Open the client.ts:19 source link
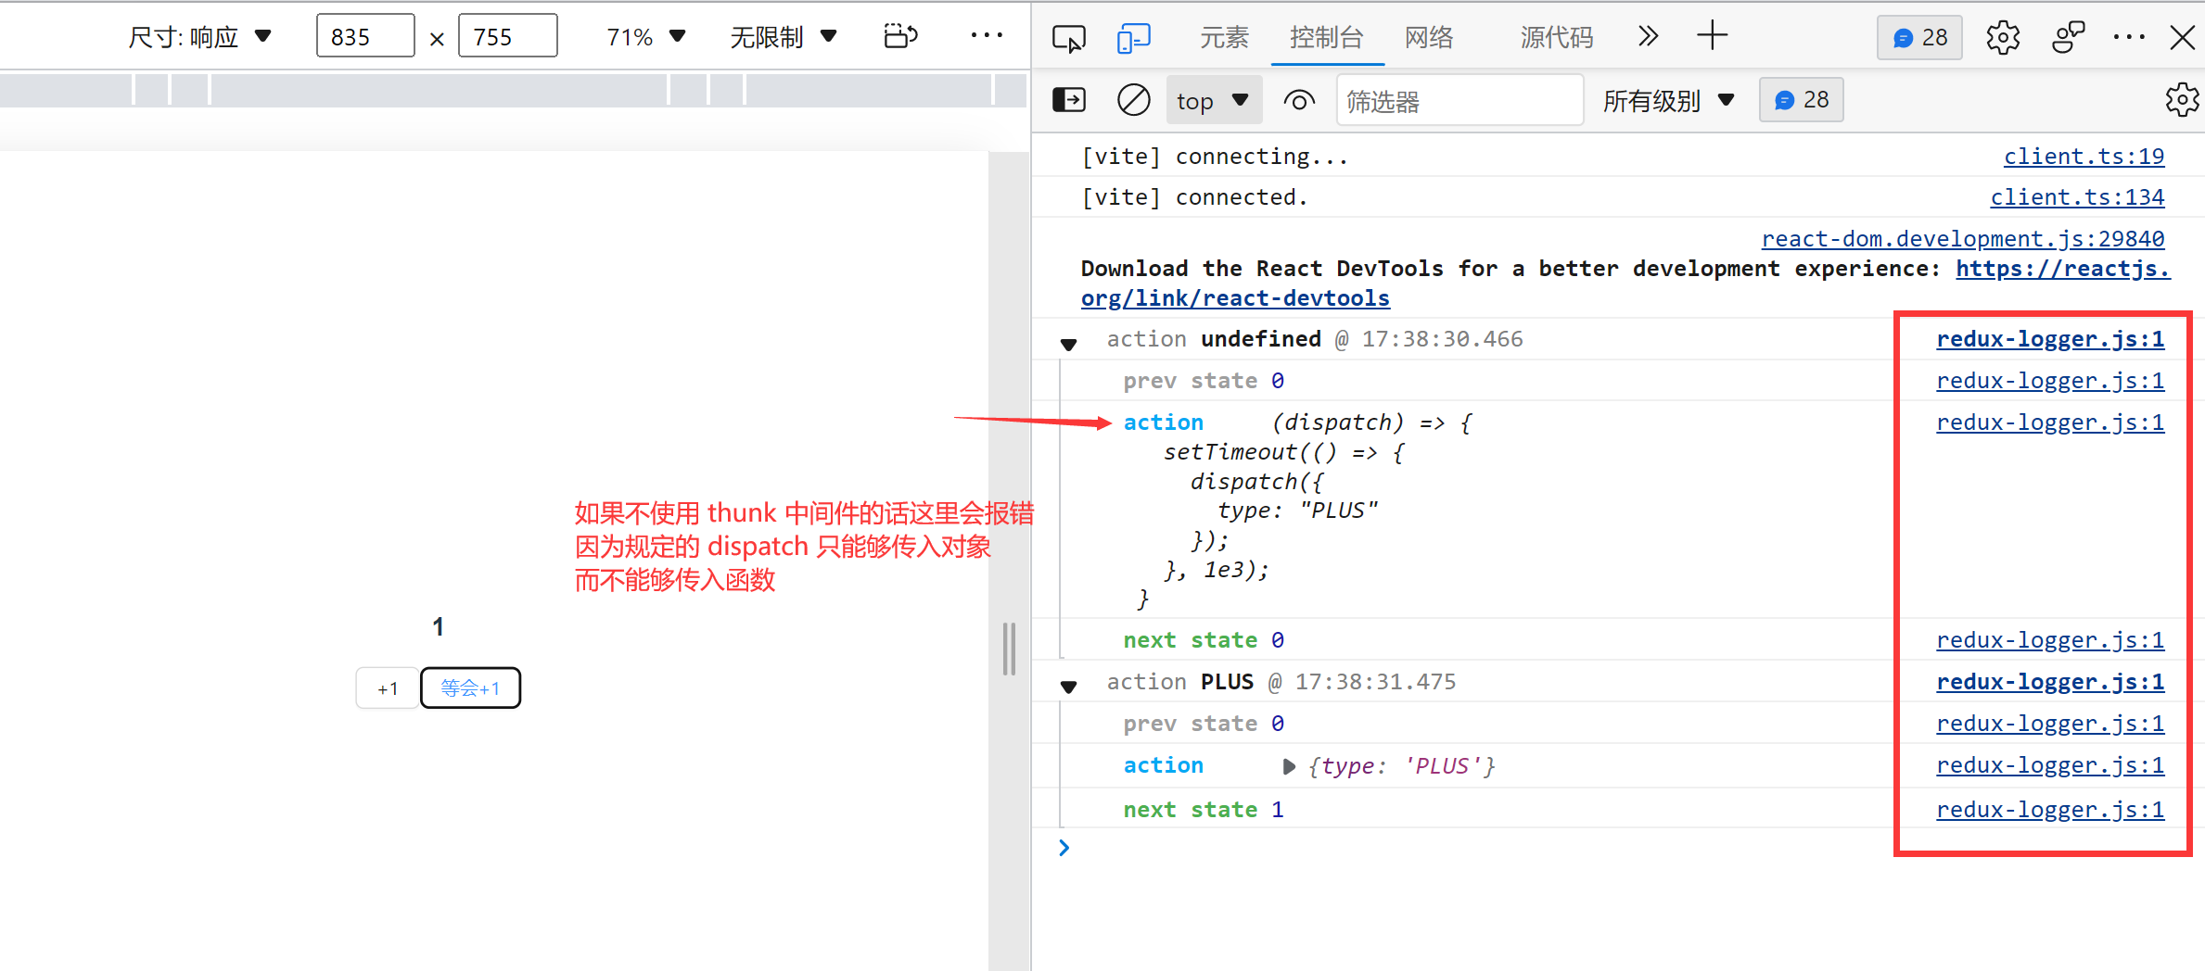2205x971 pixels. [2084, 156]
